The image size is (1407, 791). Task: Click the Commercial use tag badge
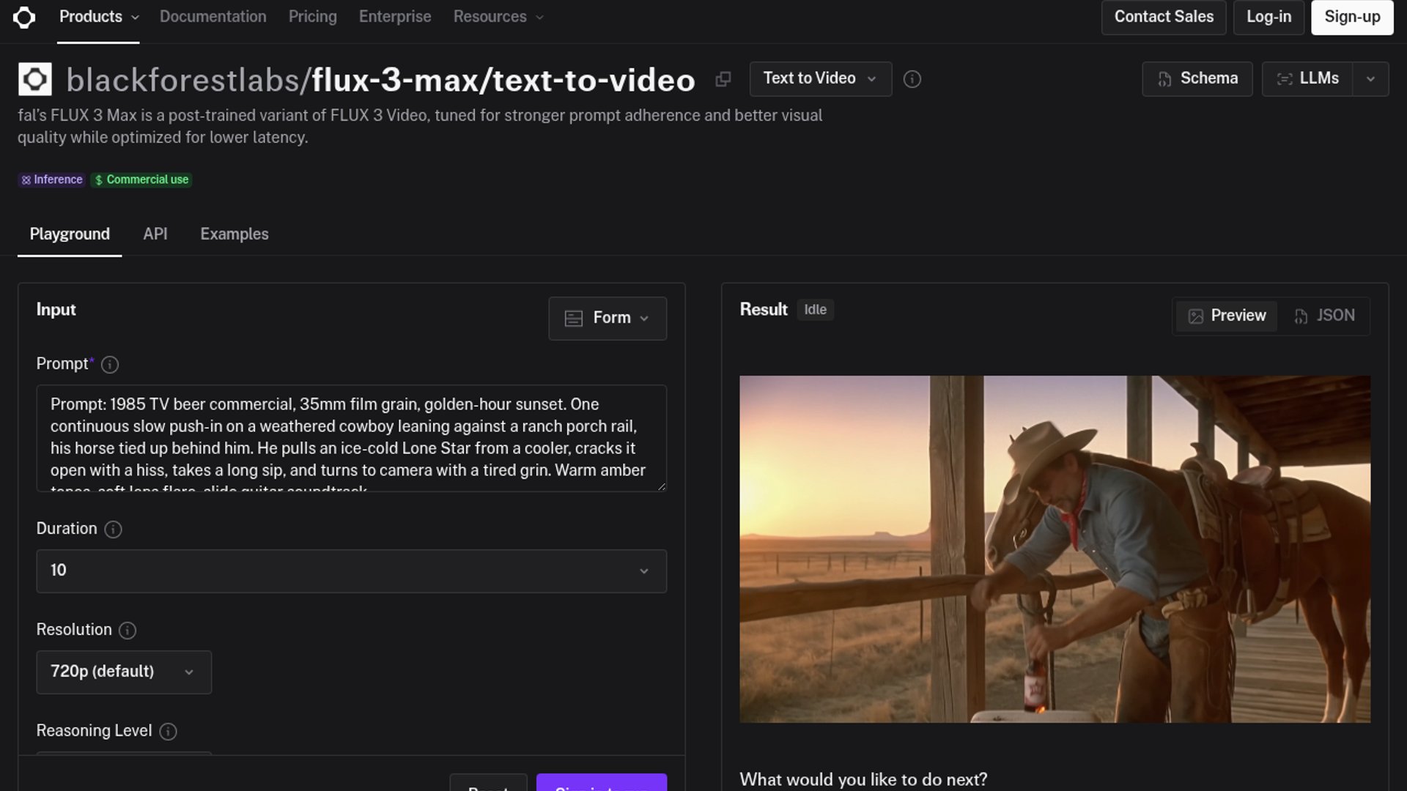pyautogui.click(x=141, y=180)
